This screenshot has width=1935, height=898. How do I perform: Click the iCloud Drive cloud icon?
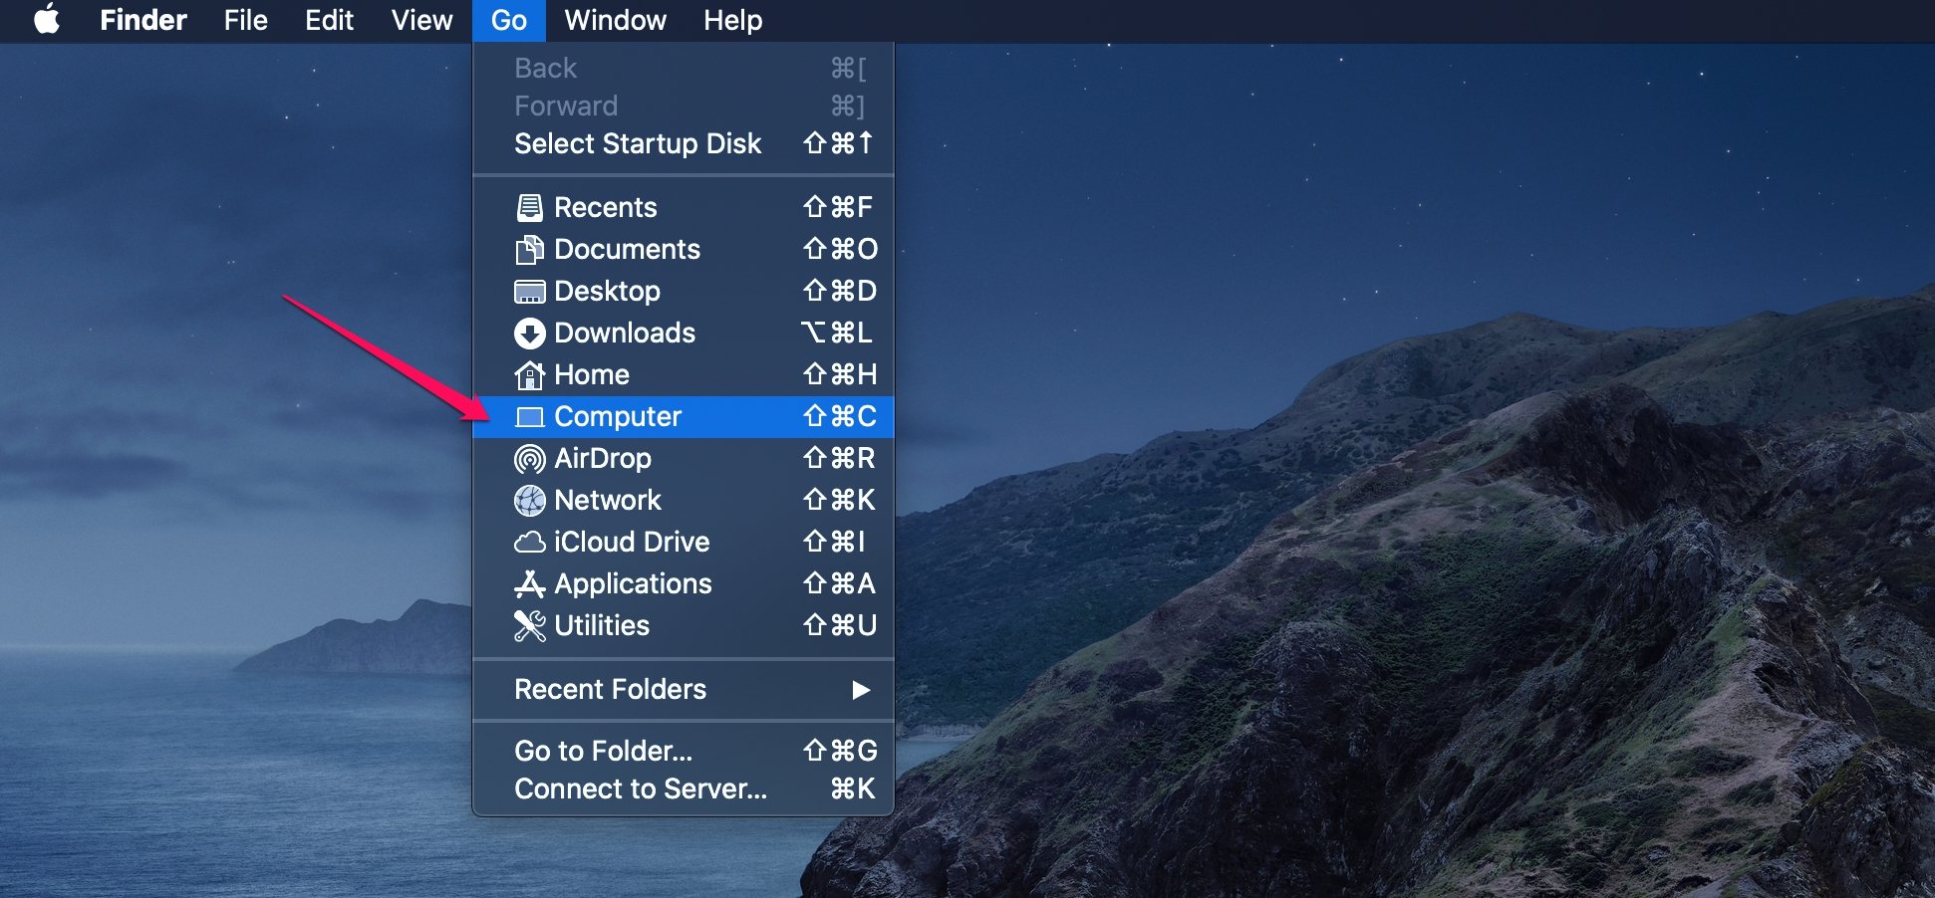529,543
